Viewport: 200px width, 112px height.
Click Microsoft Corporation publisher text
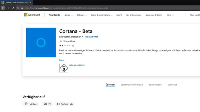(x=70, y=37)
